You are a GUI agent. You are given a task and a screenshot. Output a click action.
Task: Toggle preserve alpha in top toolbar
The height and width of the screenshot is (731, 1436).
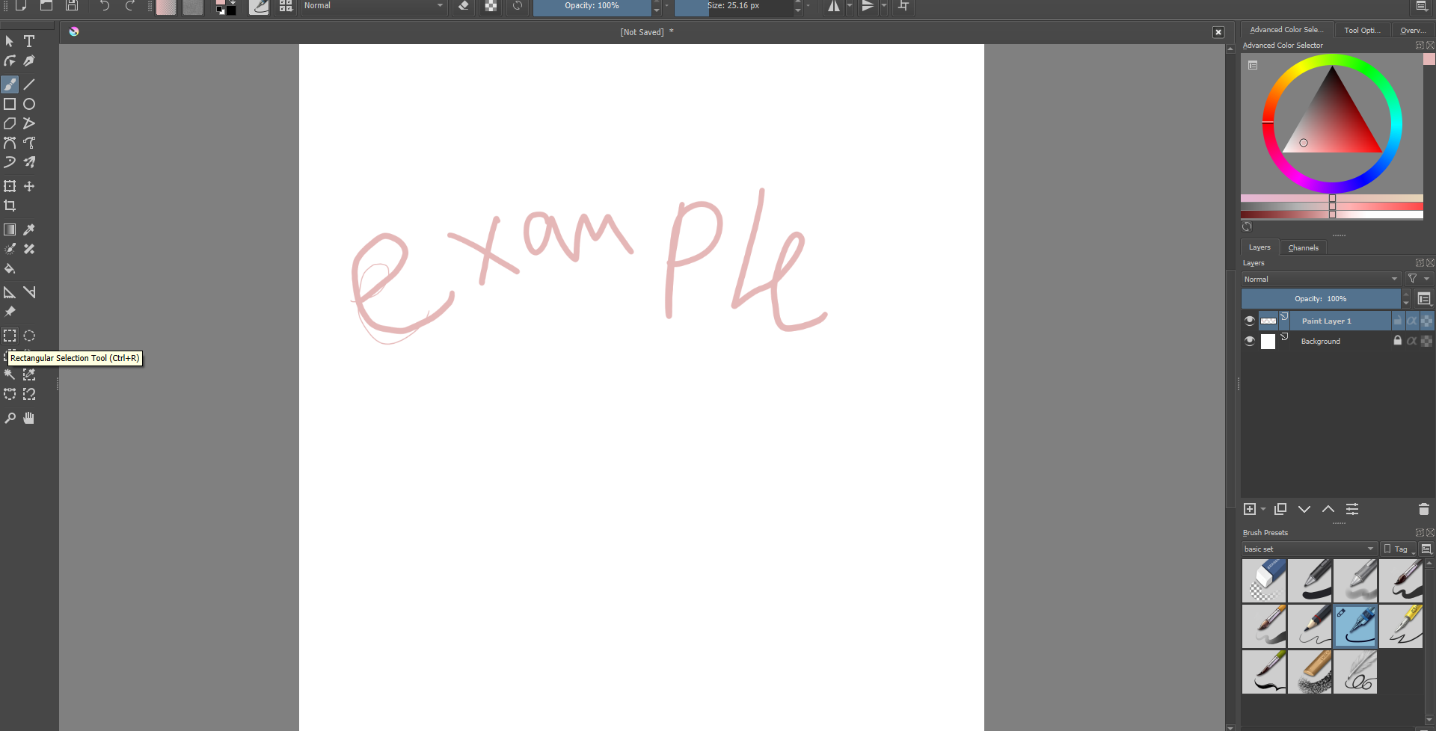(x=491, y=6)
